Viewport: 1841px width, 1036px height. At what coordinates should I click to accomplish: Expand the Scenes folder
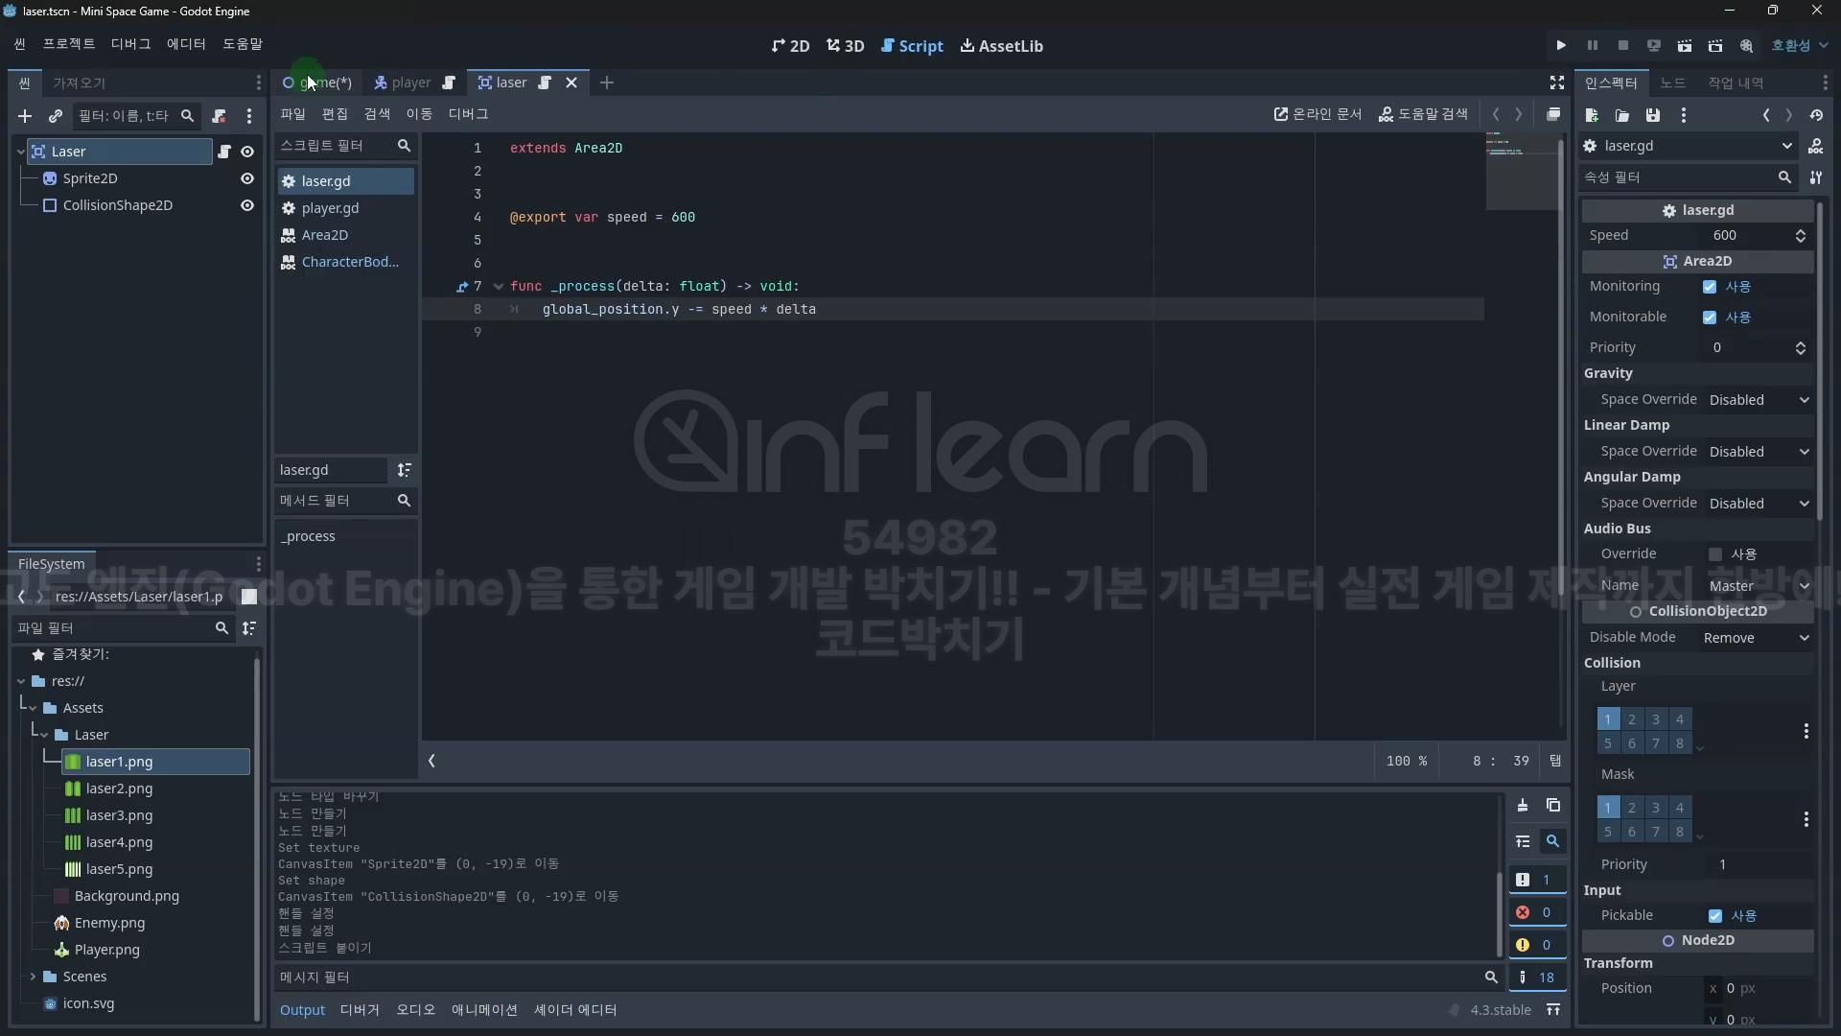[33, 977]
